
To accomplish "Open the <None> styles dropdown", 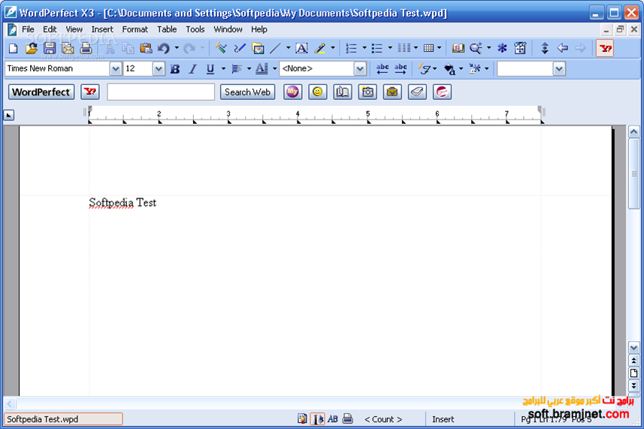I will (360, 68).
